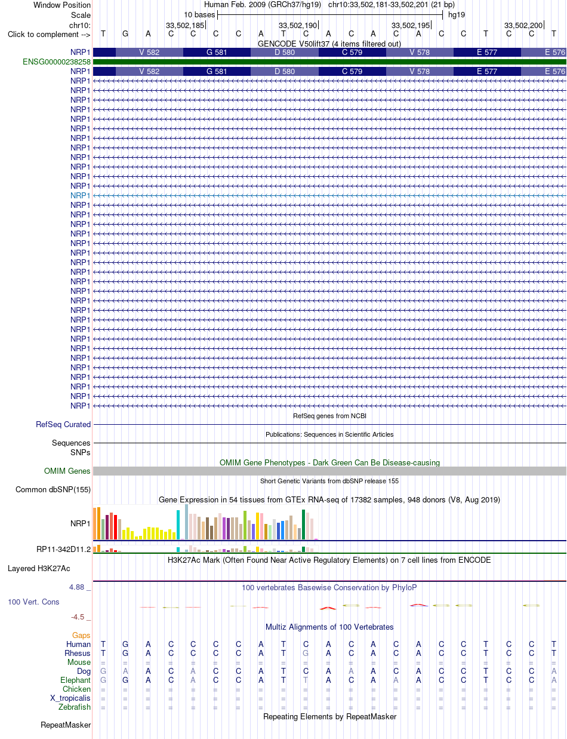Click V 578 codon below the ENSG00000238258 bar
Screen dimensions: 567x739
[420, 72]
